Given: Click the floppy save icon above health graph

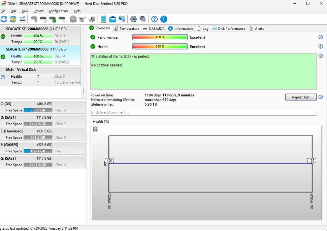Looking at the screenshot, I should [x=95, y=129].
